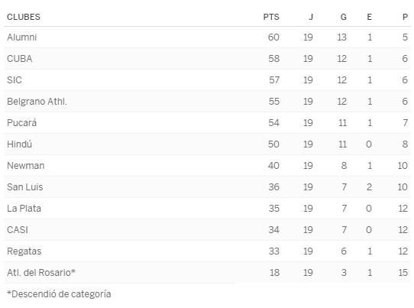Screen dimensions: 414x308
Task: Click the E column header
Action: tap(370, 17)
